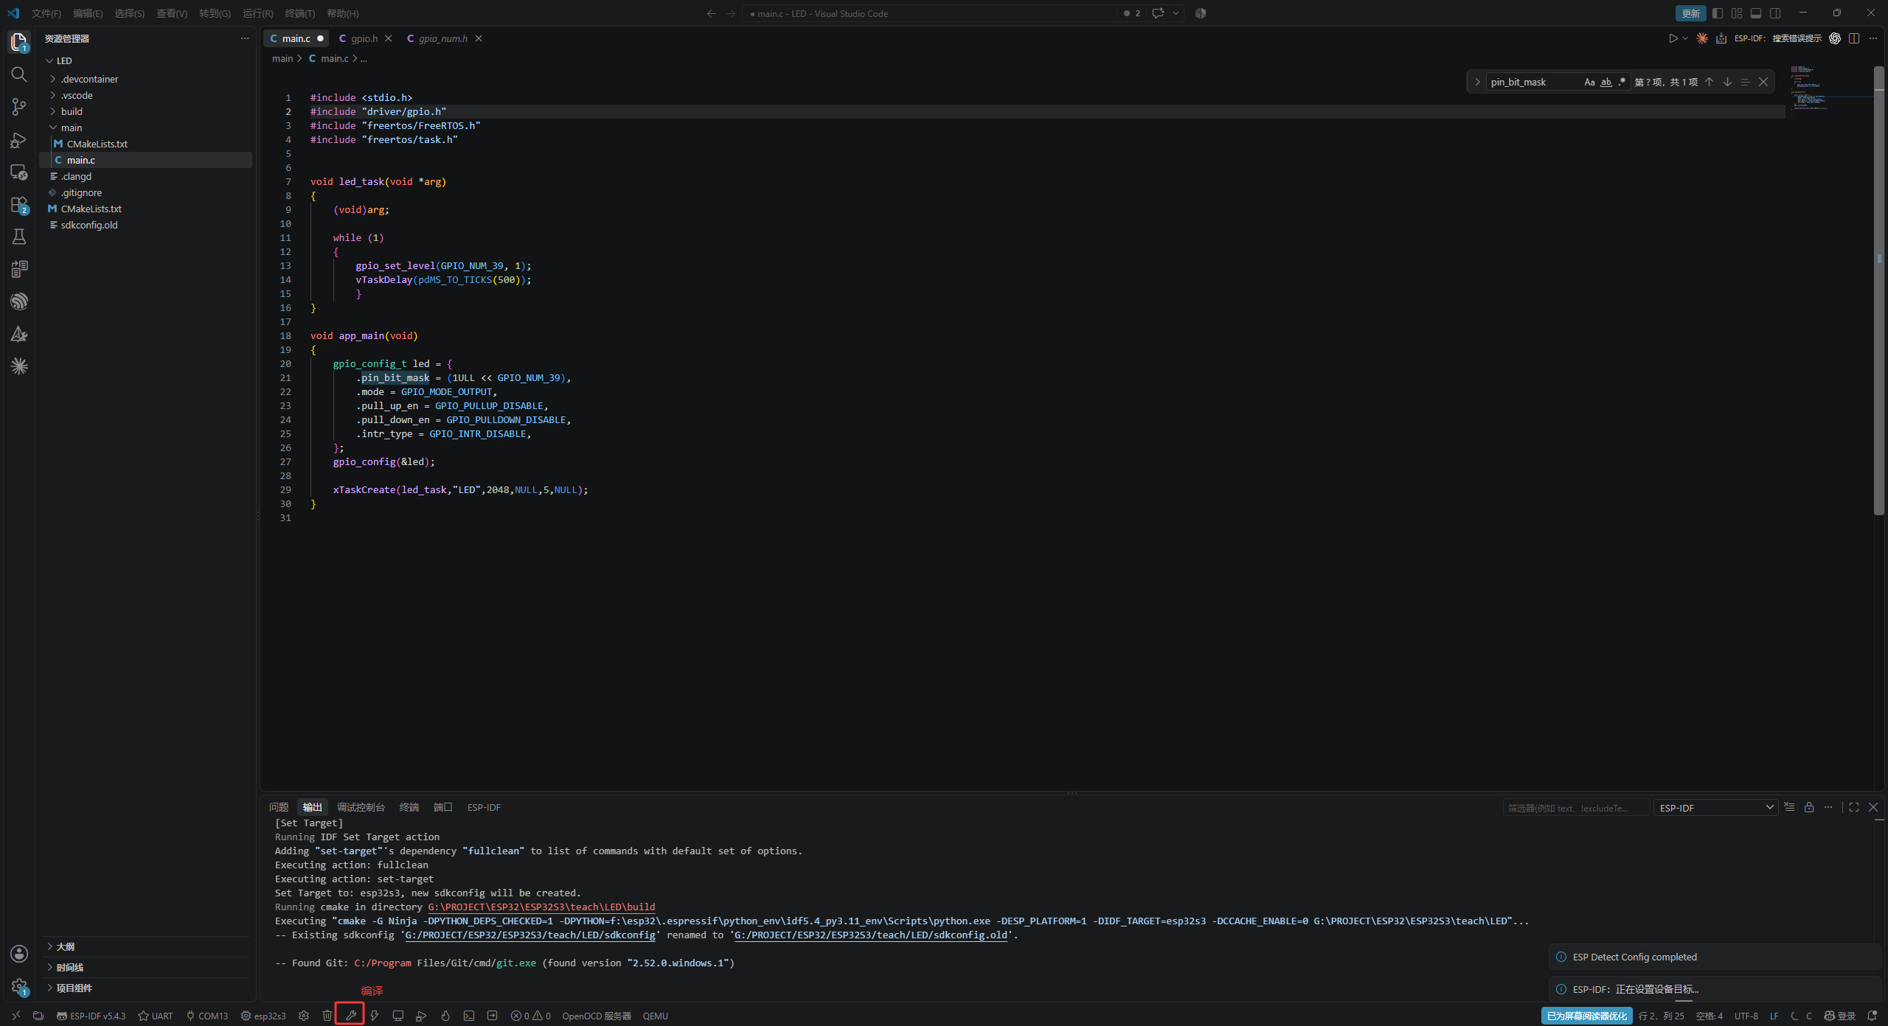This screenshot has width=1888, height=1026.
Task: Click the run play icon in editor toolbar
Action: [1673, 38]
